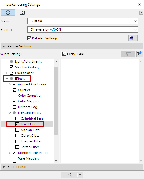
Task: Click the settings tree scrollbar thumb
Action: [x=56, y=101]
